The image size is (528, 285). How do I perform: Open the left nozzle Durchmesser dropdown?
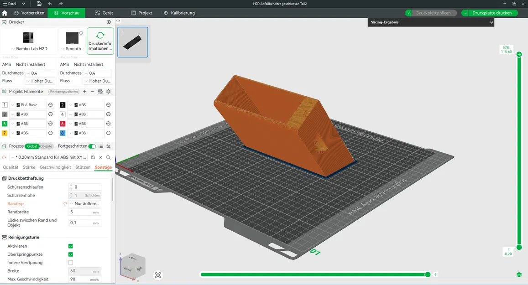pyautogui.click(x=40, y=73)
